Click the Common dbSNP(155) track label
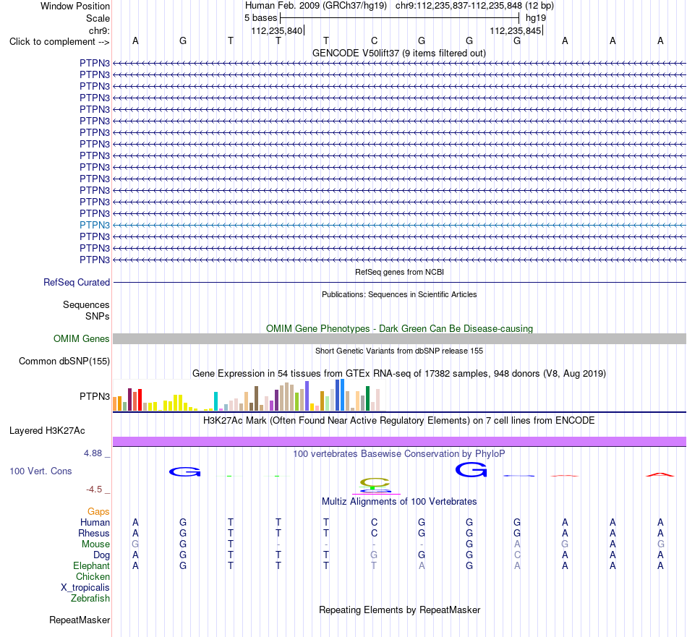Image resolution: width=687 pixels, height=637 pixels. pyautogui.click(x=64, y=362)
